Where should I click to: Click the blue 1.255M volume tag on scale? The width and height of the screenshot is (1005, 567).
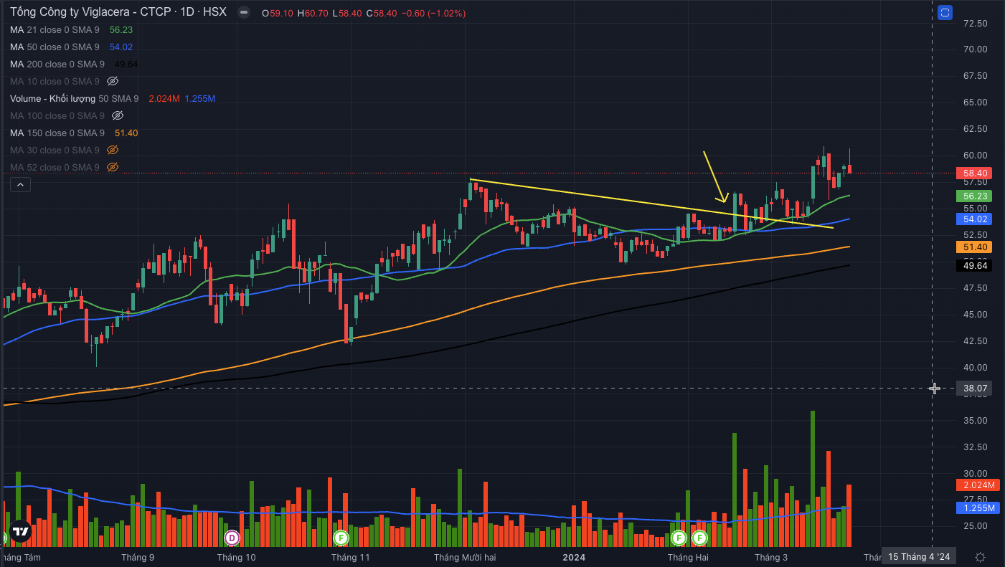pos(977,508)
